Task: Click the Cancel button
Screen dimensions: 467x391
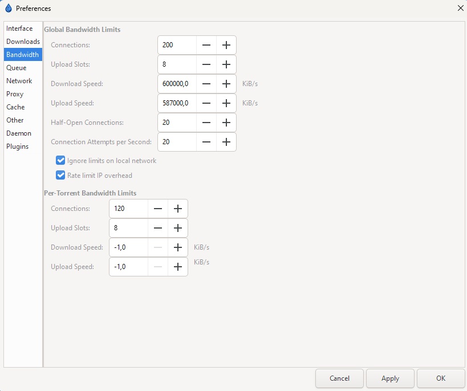Action: pos(339,378)
